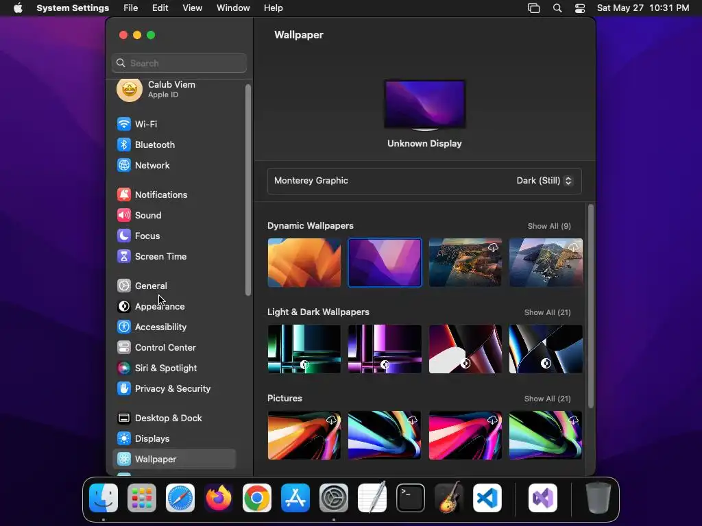Select Privacy & Security hand icon

(x=124, y=389)
